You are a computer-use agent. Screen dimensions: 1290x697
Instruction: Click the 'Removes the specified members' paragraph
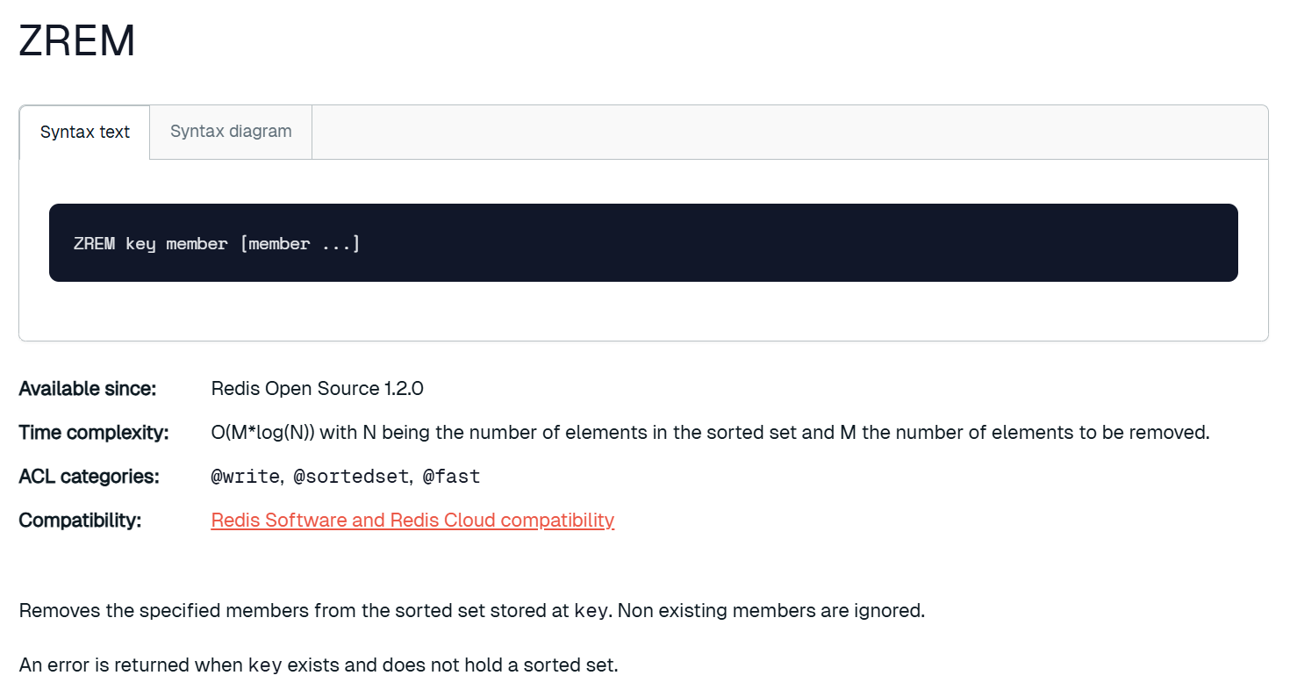point(472,610)
